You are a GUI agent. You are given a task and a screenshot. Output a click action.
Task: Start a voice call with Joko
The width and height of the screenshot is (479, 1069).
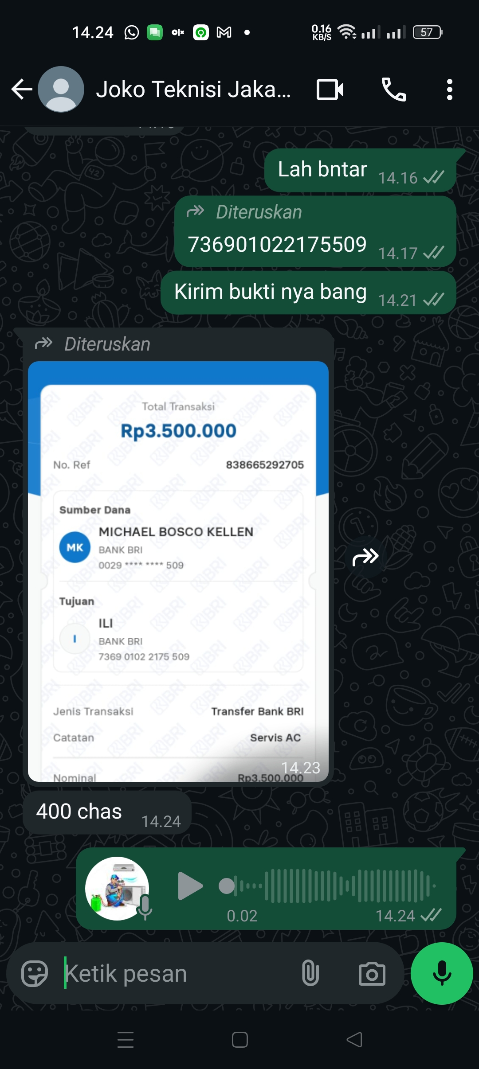tap(394, 90)
